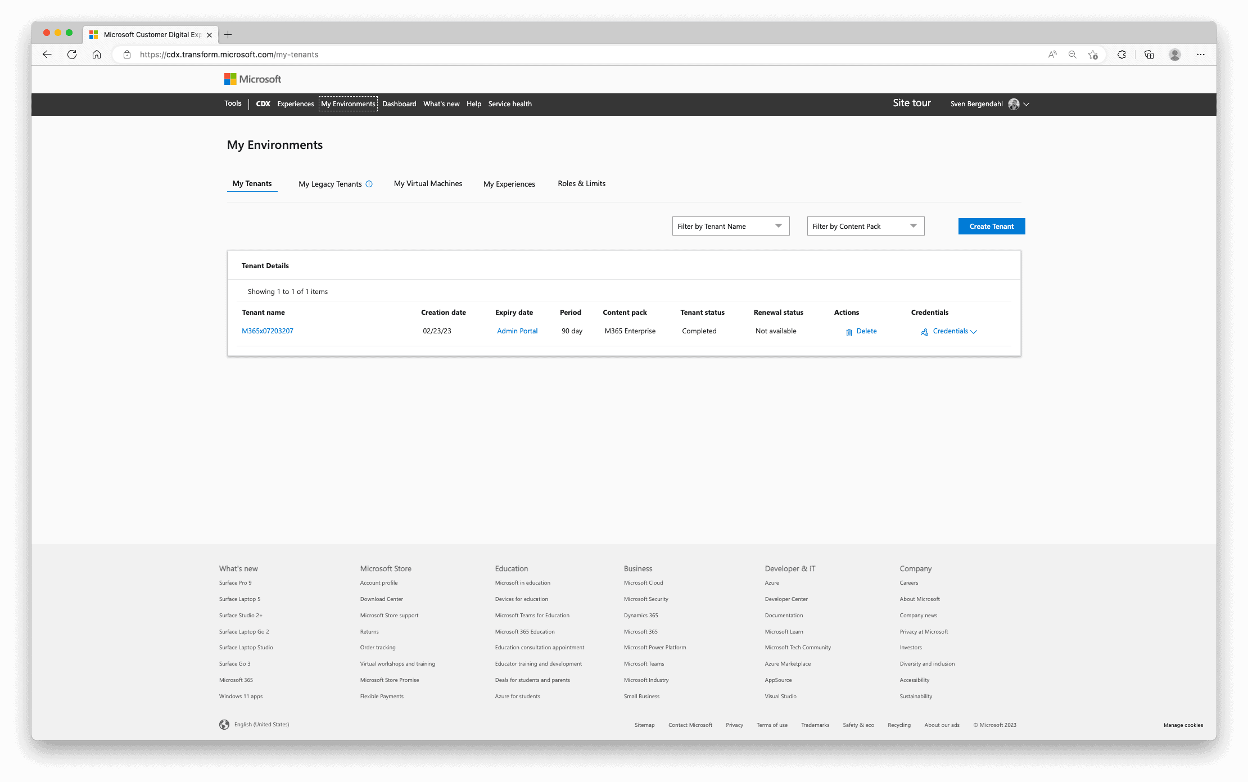Click the trash can Delete icon

[x=849, y=332]
